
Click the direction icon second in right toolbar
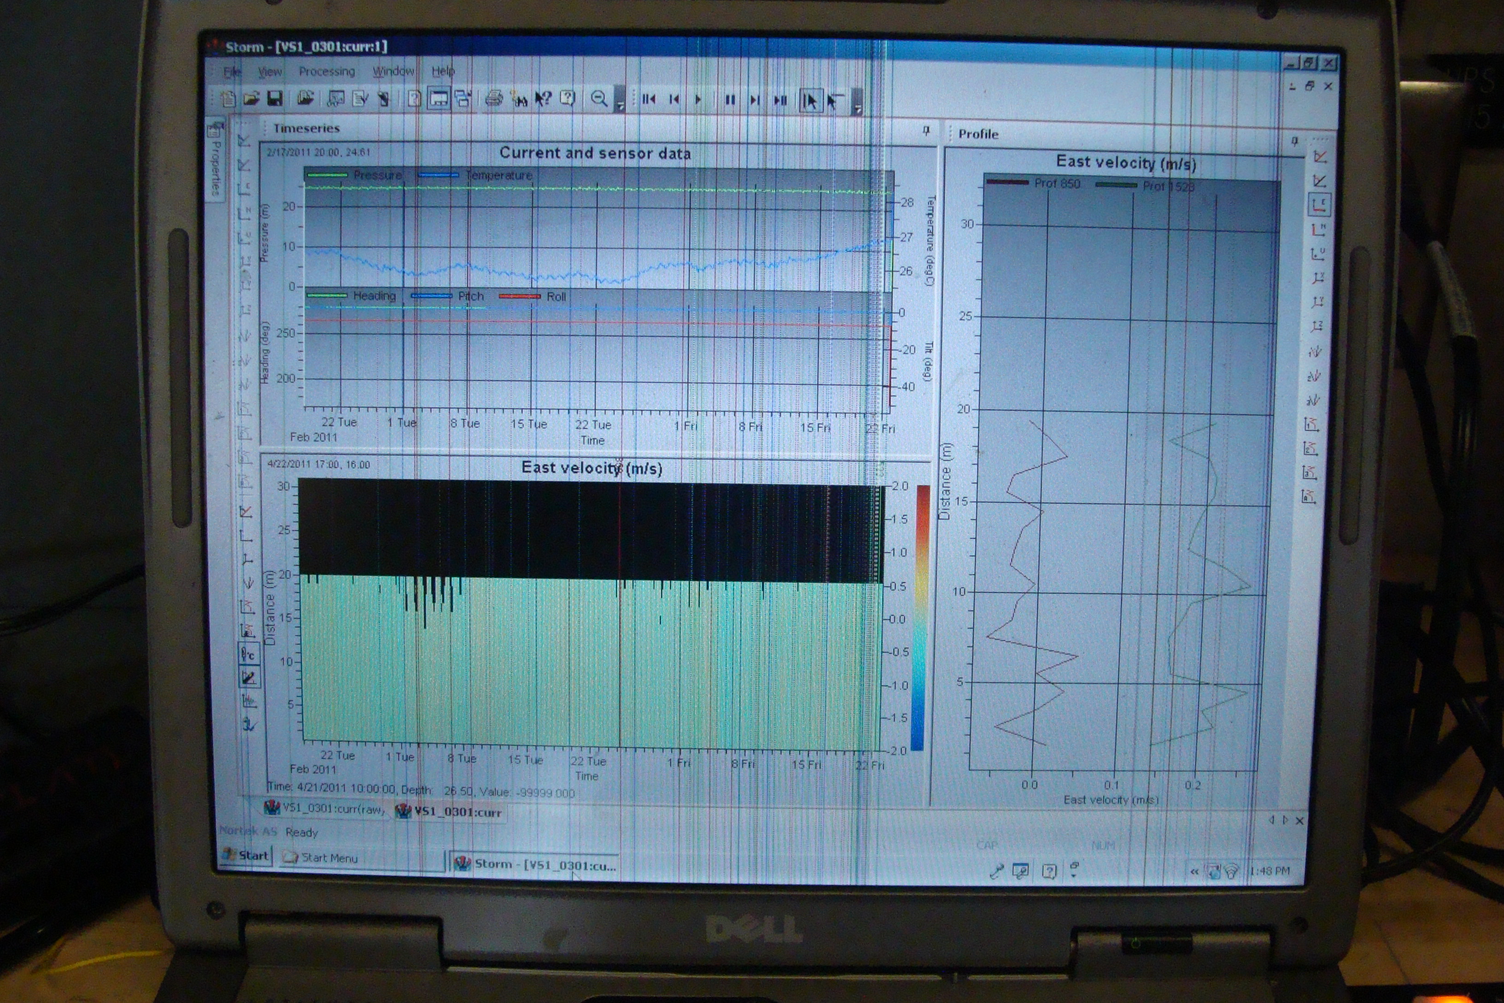click(x=1319, y=181)
